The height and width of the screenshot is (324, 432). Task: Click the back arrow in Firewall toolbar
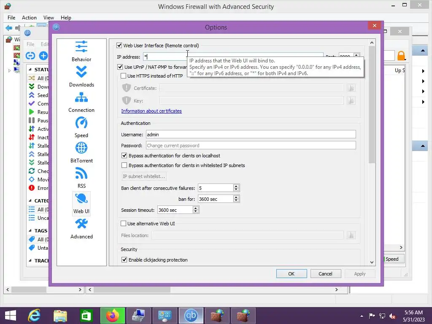9,28
